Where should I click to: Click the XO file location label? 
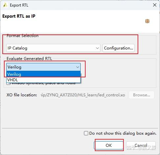pos(22,95)
